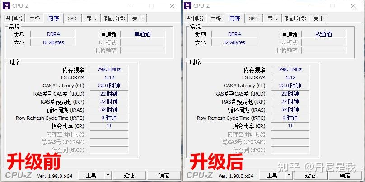Viewport: 365px width, 182px height.
Task: Switch to SPD tab in right CPU-Z window
Action: pos(253,18)
